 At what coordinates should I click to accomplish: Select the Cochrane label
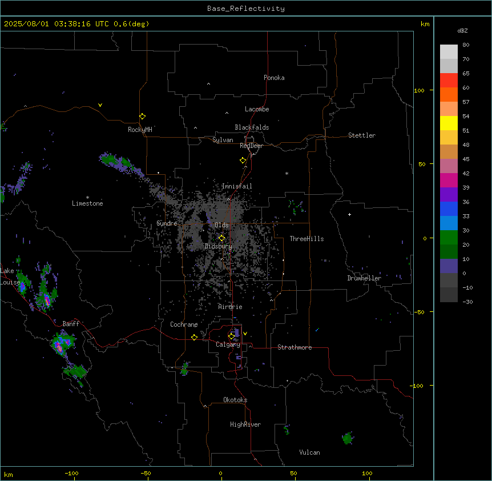(x=184, y=324)
